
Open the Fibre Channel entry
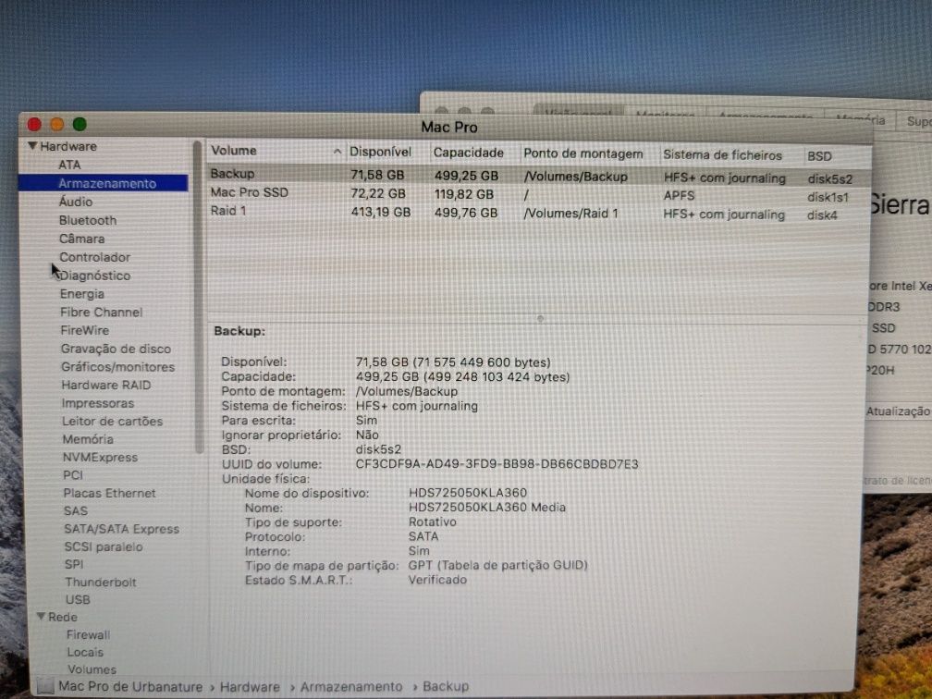pos(101,313)
